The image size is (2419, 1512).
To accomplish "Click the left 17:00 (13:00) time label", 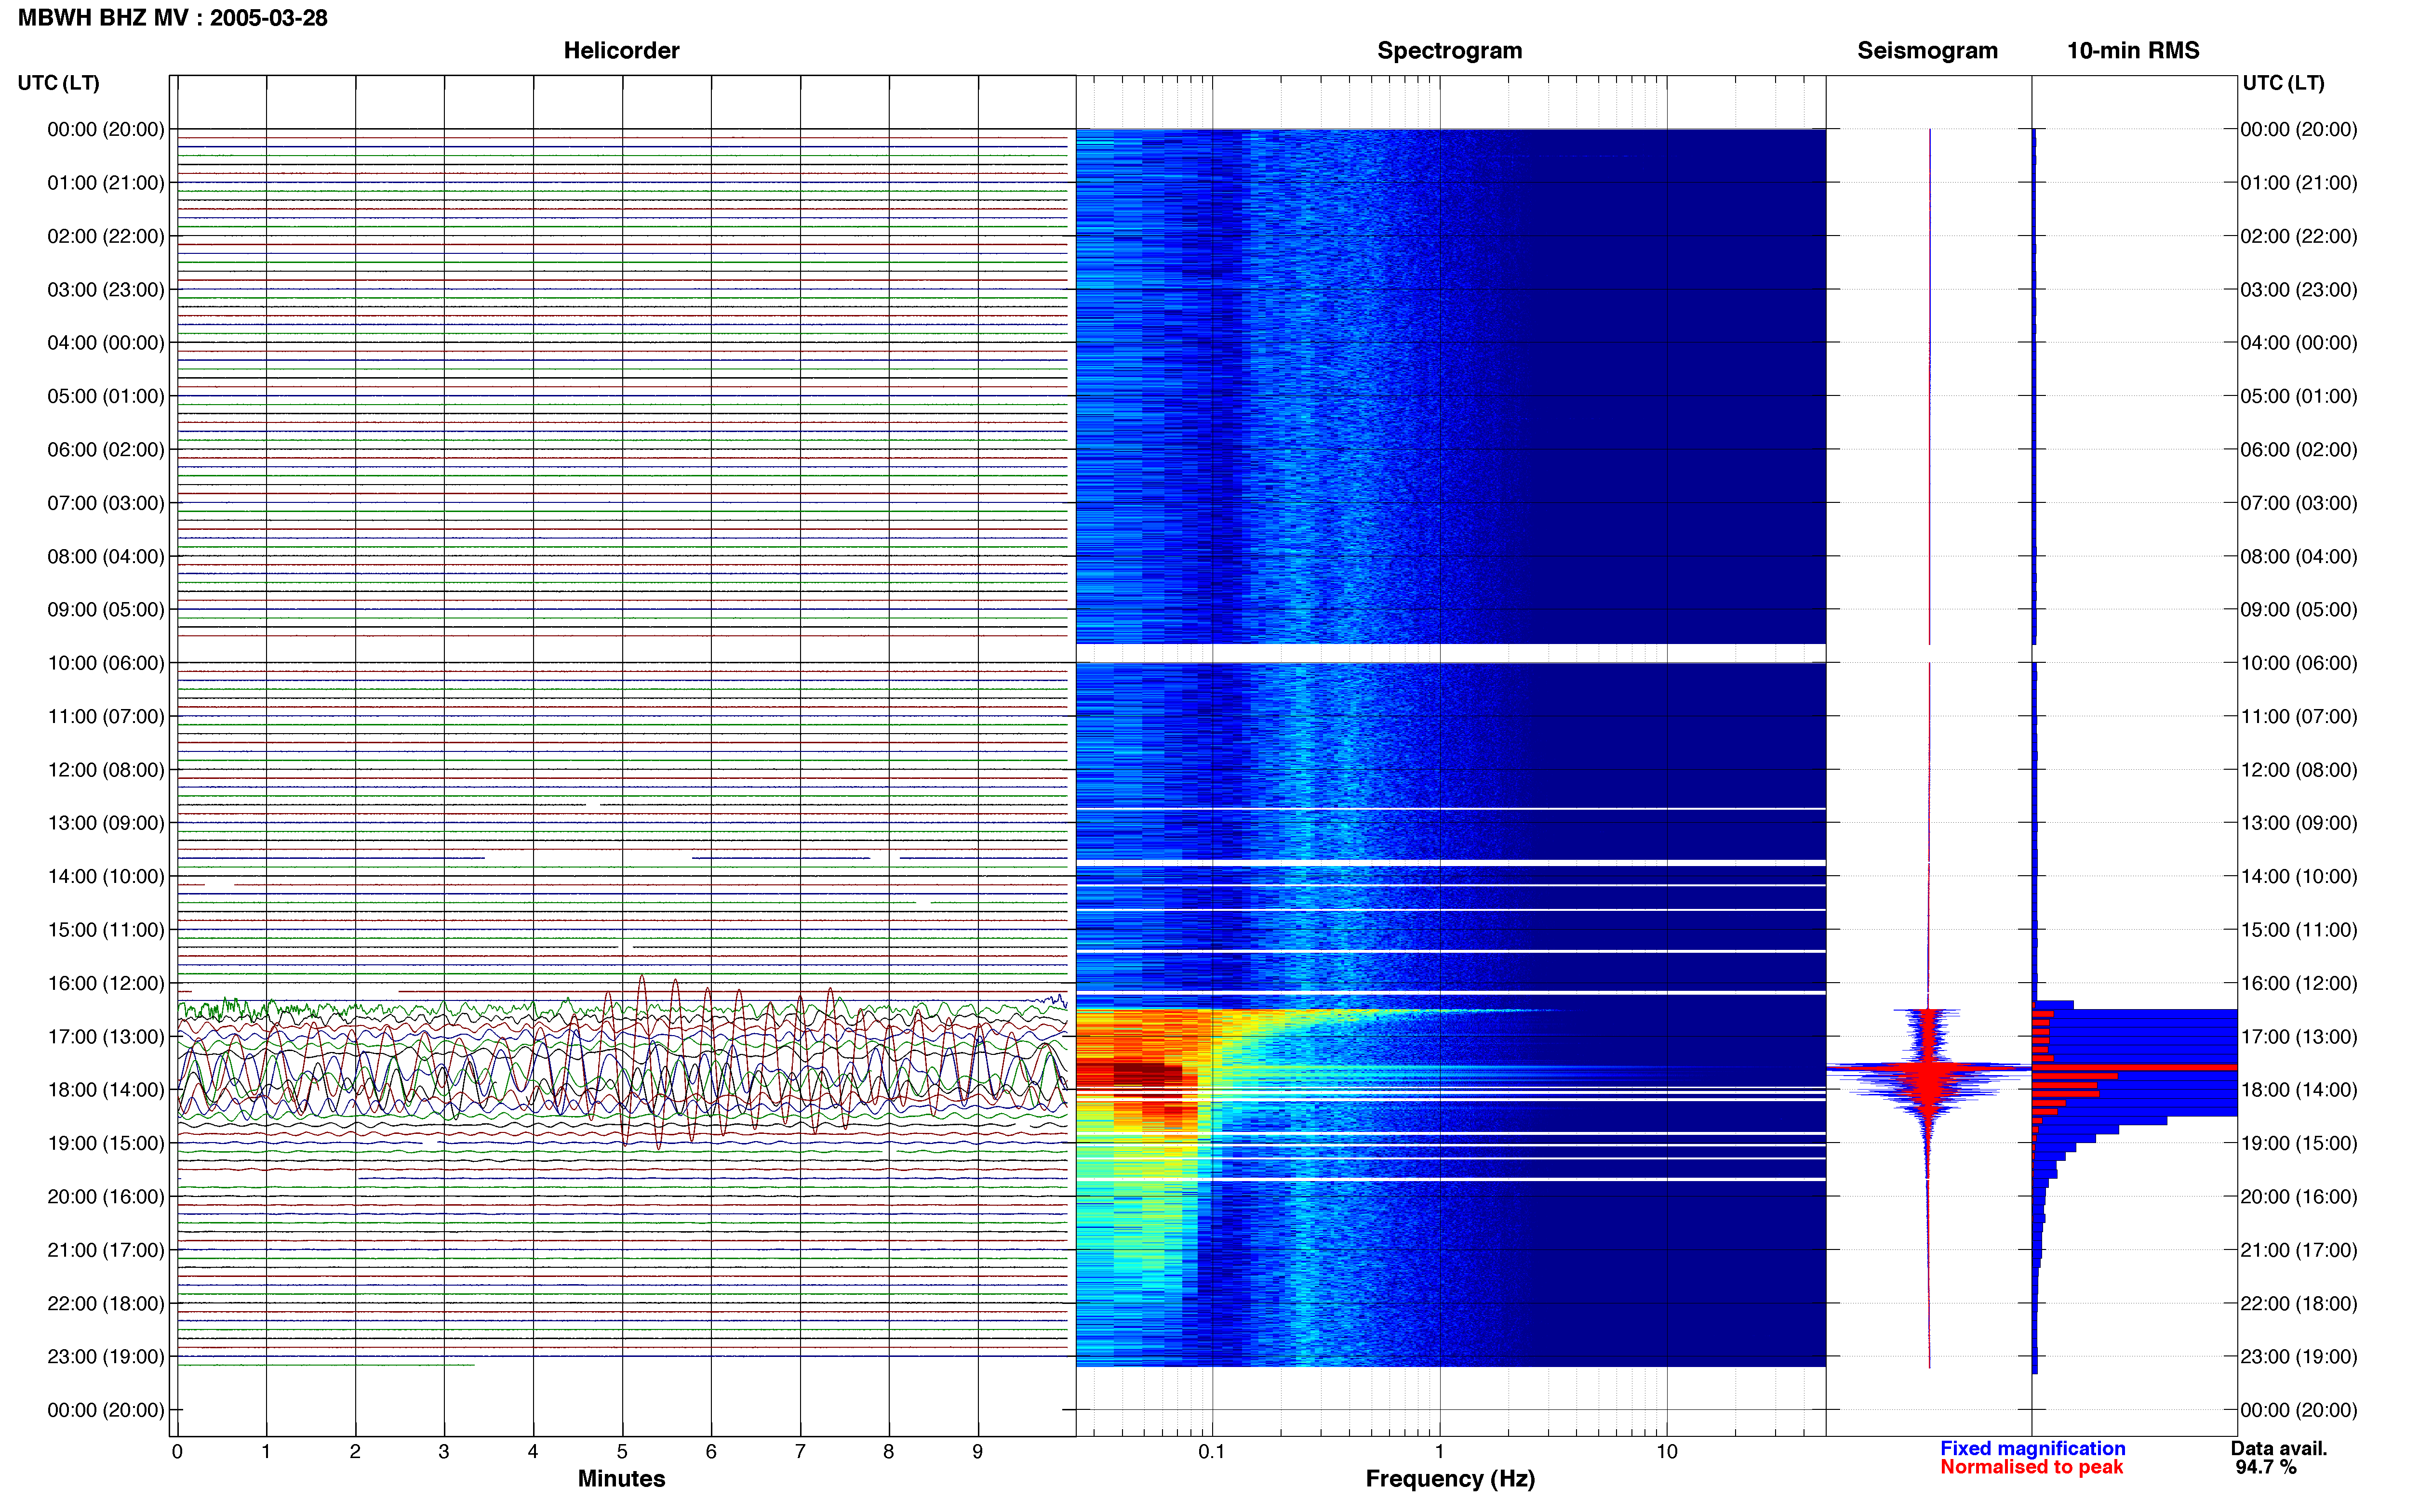I will [x=106, y=1036].
